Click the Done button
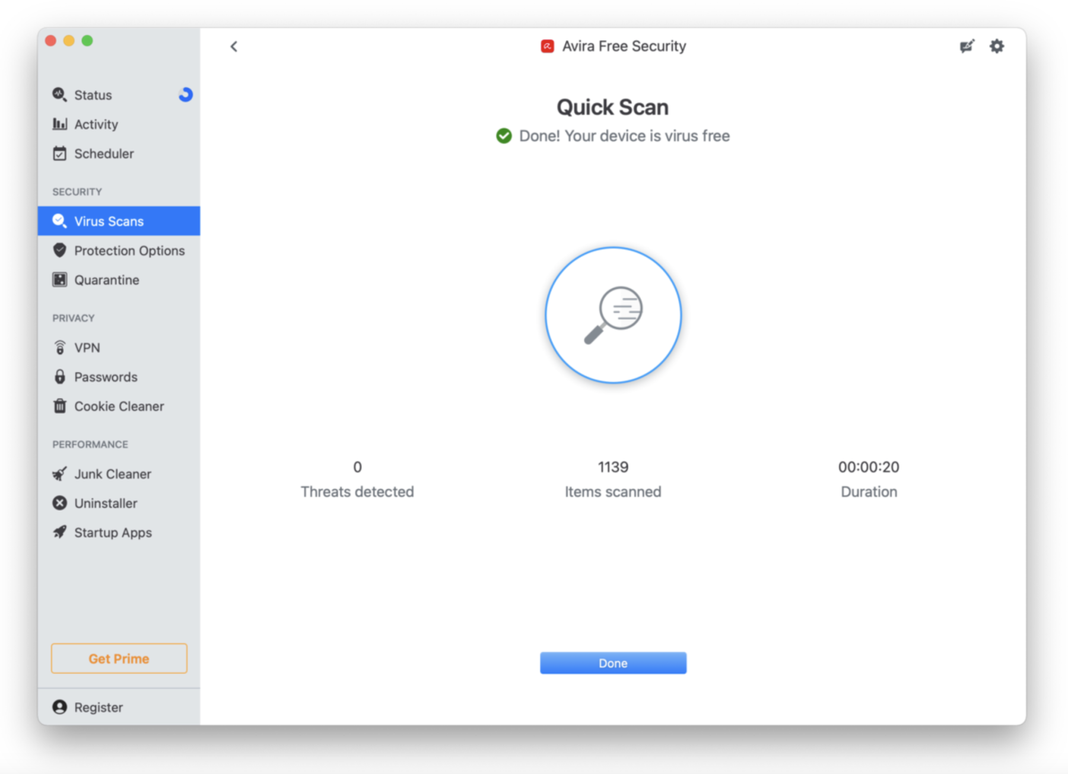 (x=612, y=662)
